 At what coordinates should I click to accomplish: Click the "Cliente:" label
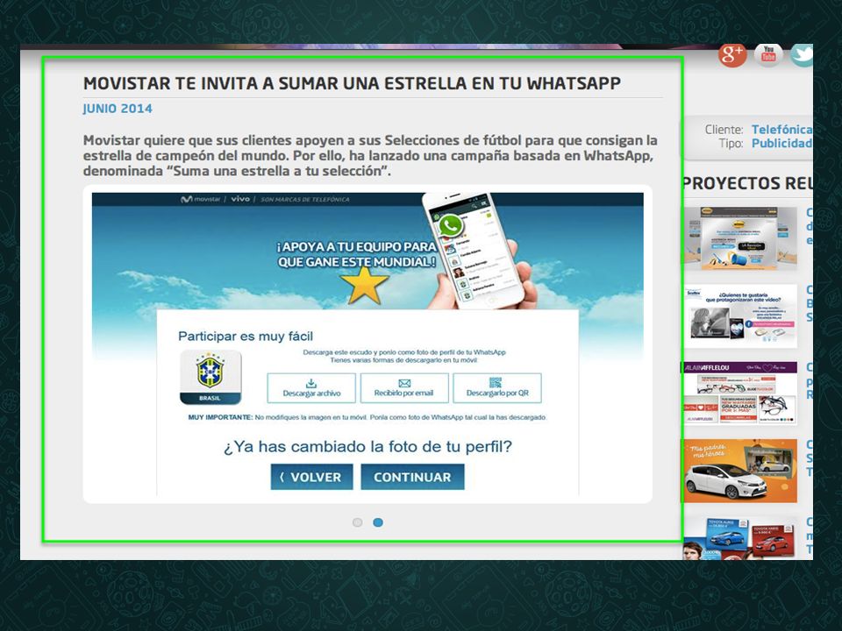click(x=724, y=130)
